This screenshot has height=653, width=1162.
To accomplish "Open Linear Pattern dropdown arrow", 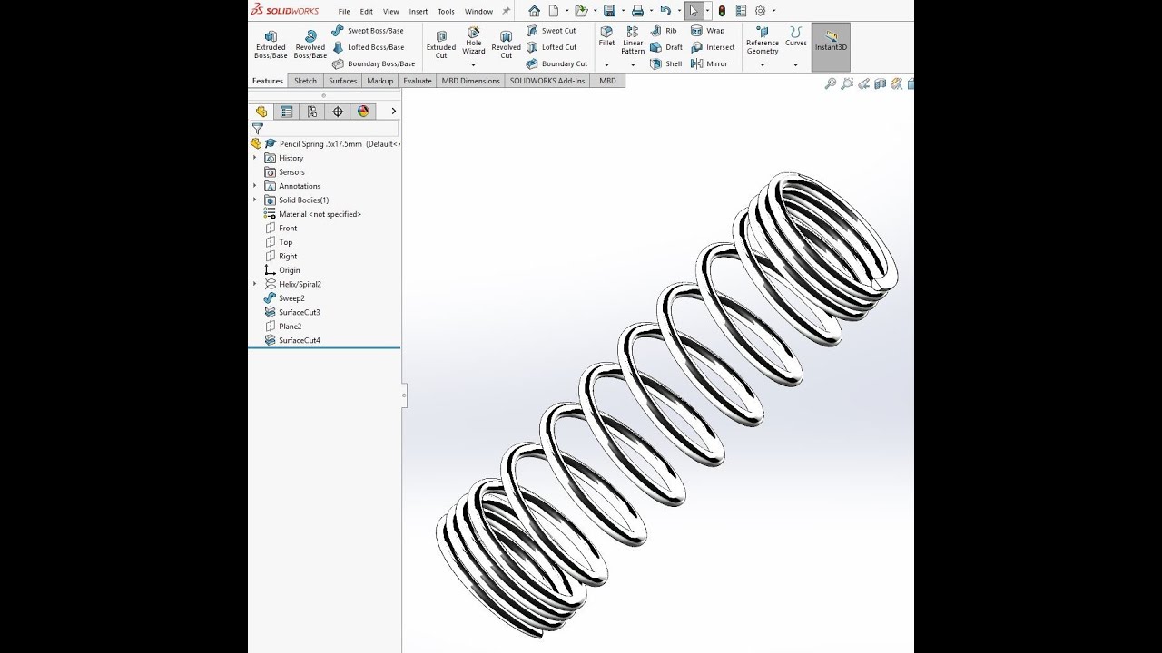I will (x=633, y=64).
